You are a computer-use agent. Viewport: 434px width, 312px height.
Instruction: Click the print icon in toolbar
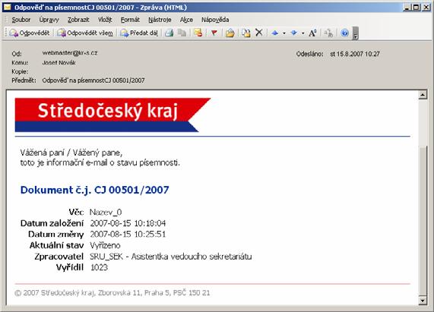coord(169,33)
